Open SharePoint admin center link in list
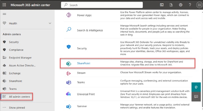 pos(84,63)
